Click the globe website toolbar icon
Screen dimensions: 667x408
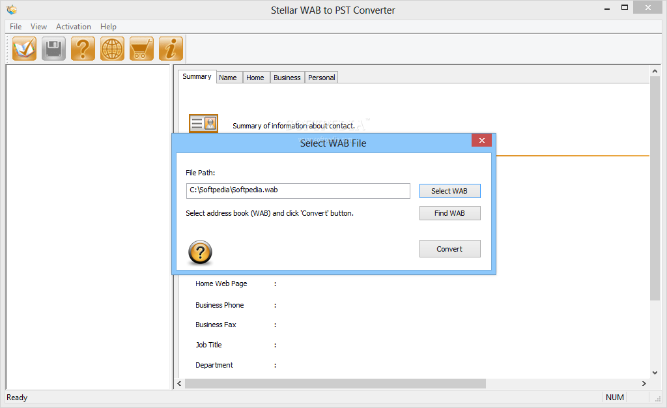112,48
